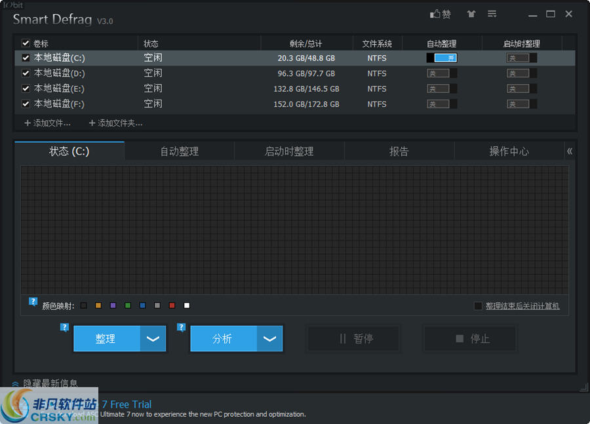
Task: Select the orange color swatch in 颜色映射
Action: pos(98,305)
